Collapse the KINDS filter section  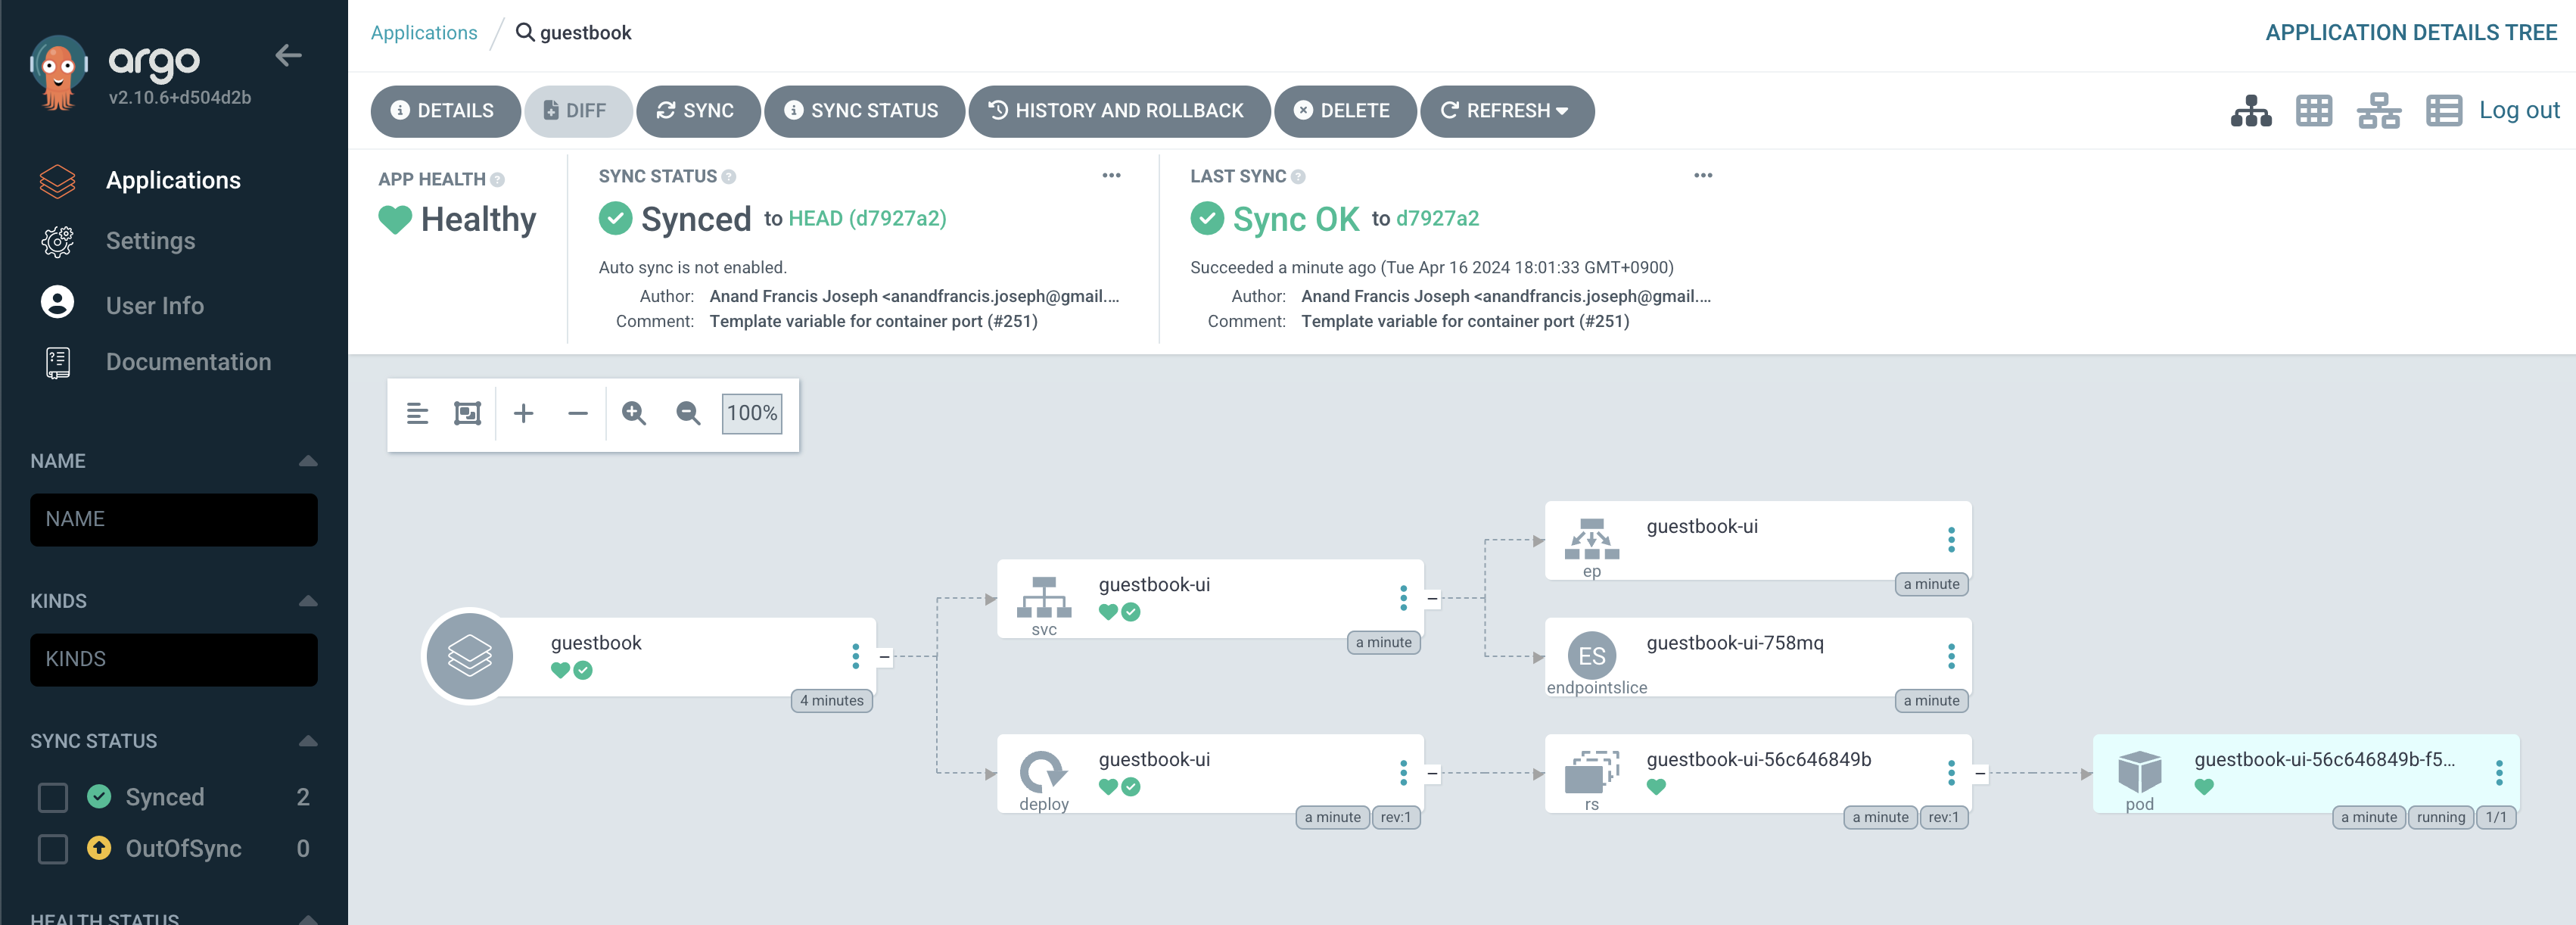[308, 601]
